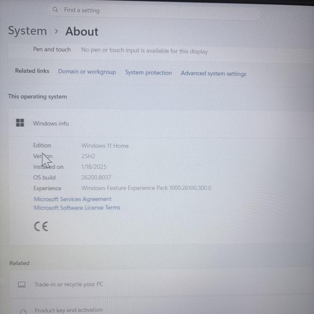This screenshot has width=314, height=314.
Task: Click the OS build label
Action: (x=44, y=177)
